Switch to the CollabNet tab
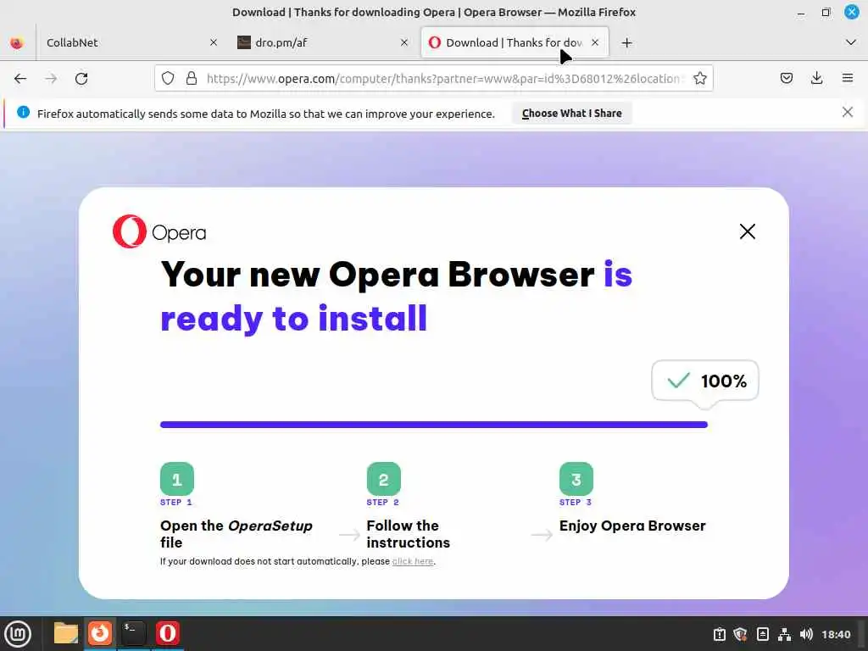868x651 pixels. (131, 42)
